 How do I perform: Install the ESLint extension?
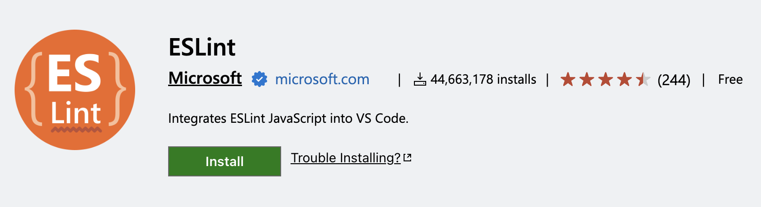click(x=225, y=161)
